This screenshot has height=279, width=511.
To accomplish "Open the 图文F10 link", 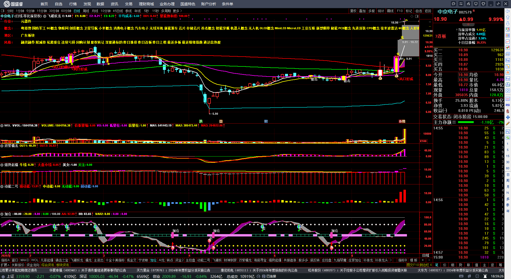I will pyautogui.click(x=413, y=265).
